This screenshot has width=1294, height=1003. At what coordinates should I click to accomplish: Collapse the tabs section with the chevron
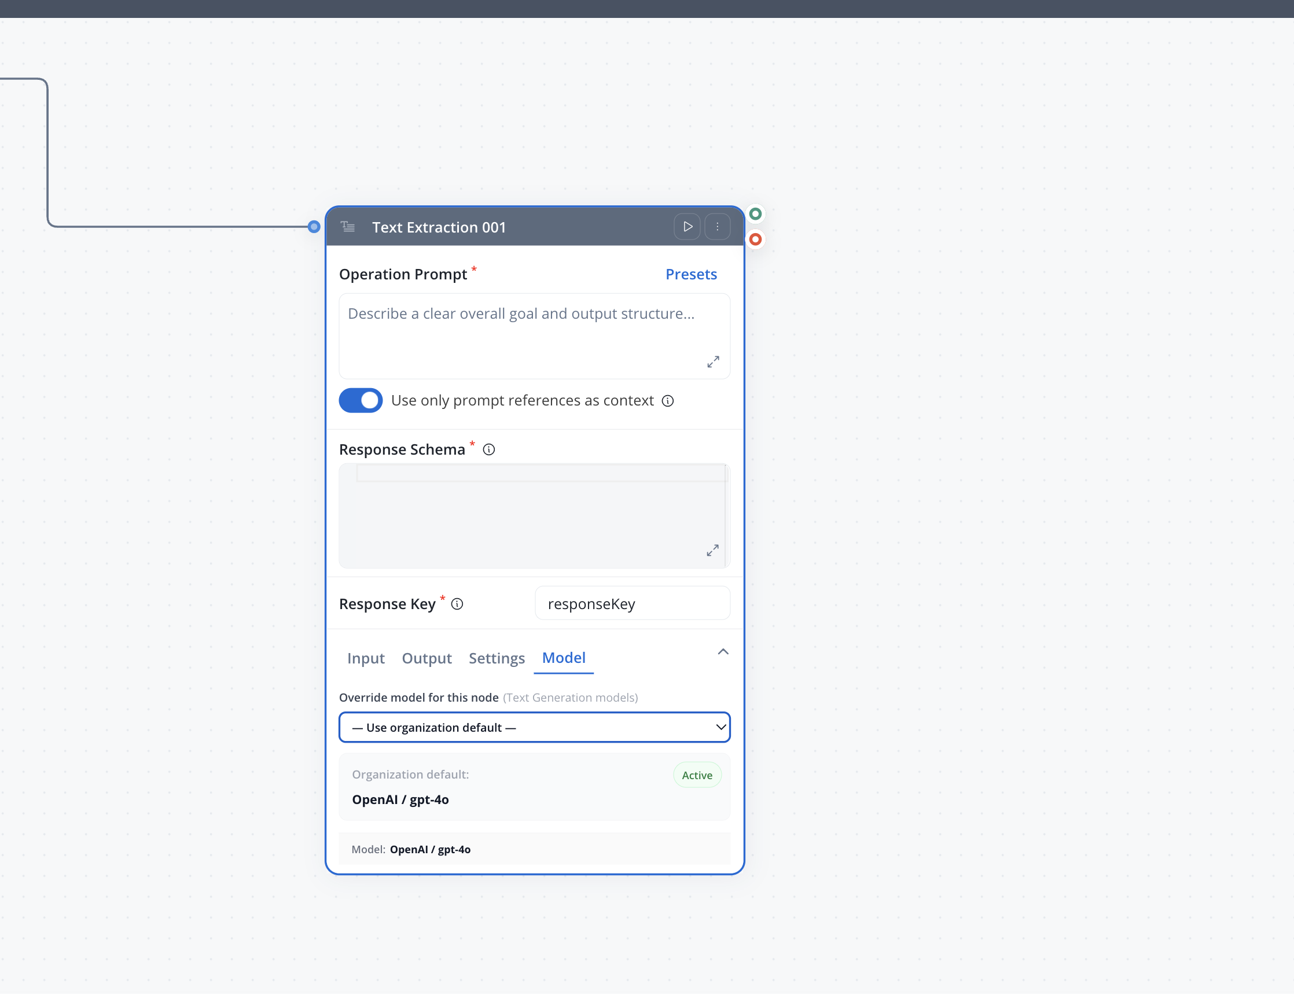pyautogui.click(x=723, y=651)
